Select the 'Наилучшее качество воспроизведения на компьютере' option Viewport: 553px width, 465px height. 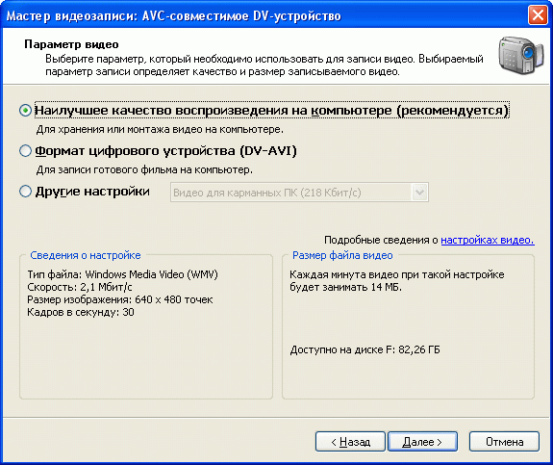[x=25, y=110]
